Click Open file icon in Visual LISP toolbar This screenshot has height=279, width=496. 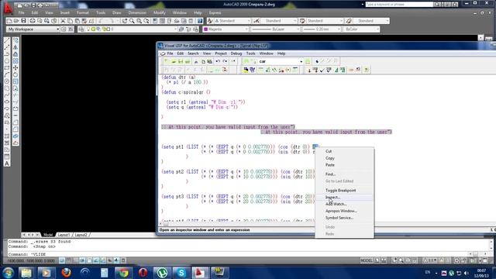pyautogui.click(x=174, y=61)
